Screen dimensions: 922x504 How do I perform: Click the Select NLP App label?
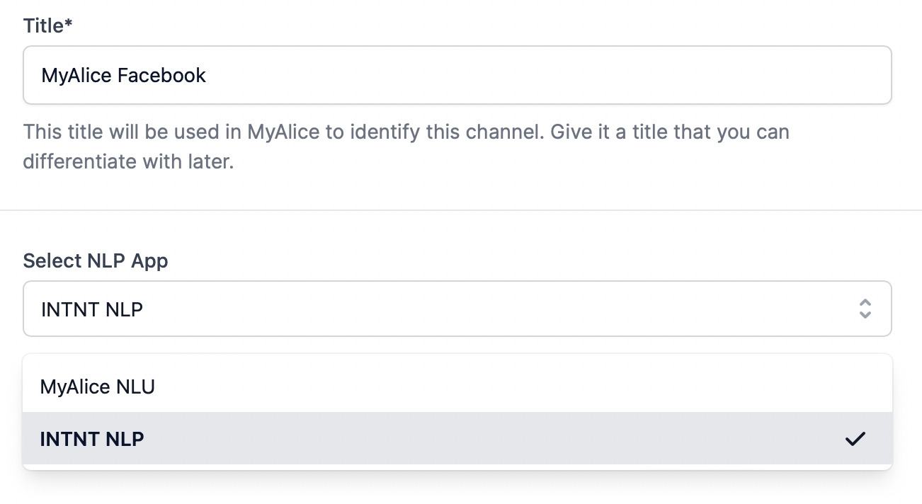point(96,261)
